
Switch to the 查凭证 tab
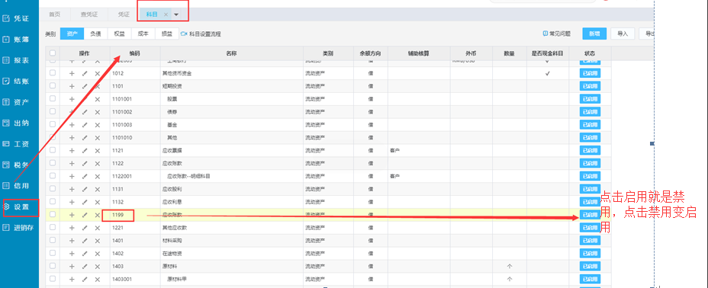click(x=88, y=14)
